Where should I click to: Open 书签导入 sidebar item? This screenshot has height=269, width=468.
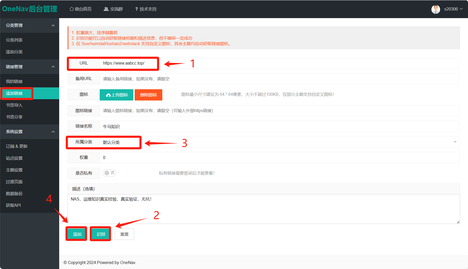coord(14,105)
